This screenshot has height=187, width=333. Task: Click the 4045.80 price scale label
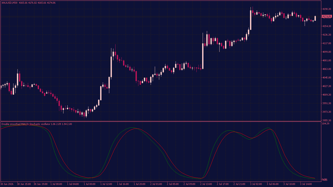tap(327, 78)
